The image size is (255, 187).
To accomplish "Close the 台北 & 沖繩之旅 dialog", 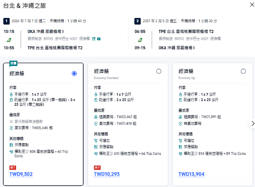I will point(252,5).
